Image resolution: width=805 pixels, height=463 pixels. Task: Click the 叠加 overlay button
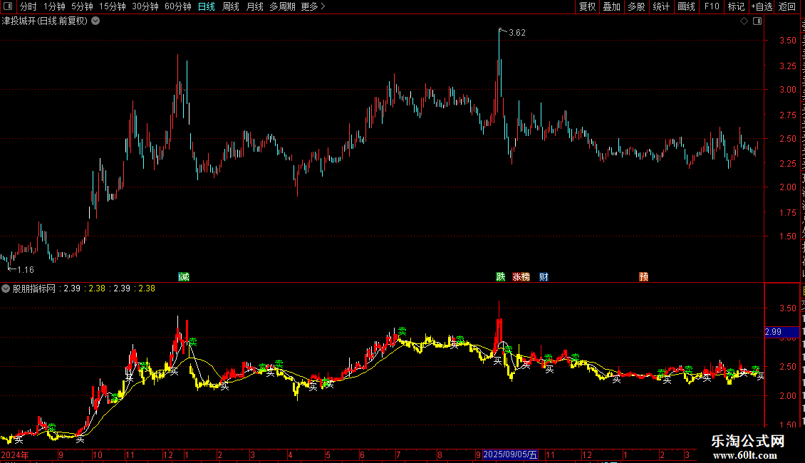[x=612, y=6]
